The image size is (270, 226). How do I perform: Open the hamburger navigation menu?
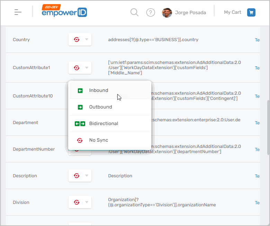18,12
